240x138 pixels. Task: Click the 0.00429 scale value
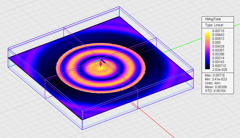point(218,46)
